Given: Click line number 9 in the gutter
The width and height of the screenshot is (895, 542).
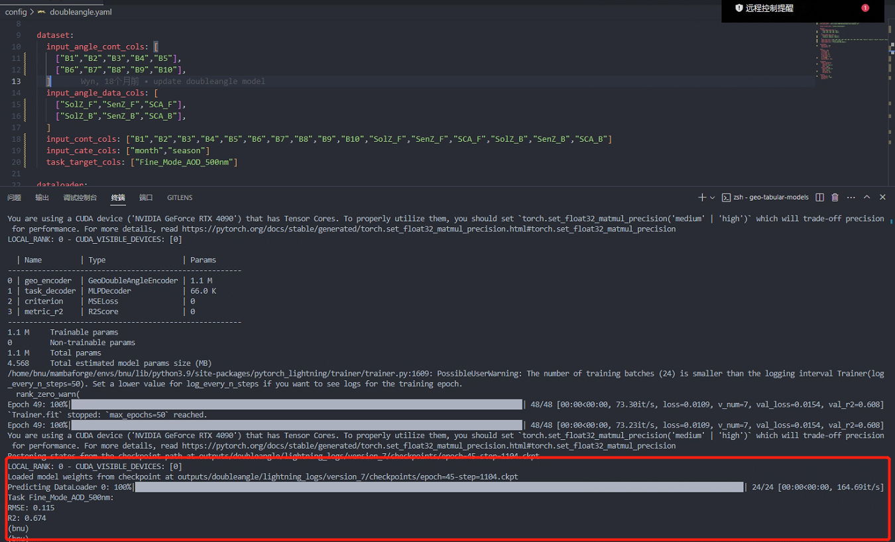Looking at the screenshot, I should (19, 34).
